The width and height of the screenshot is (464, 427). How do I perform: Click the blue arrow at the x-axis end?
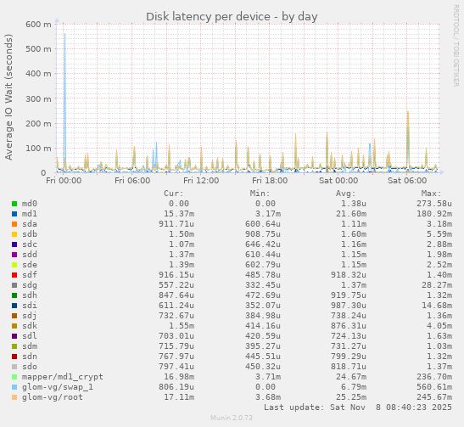[442, 172]
